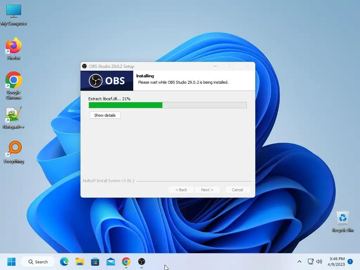360x270 pixels.
Task: Click the disabled Next button
Action: tap(207, 190)
